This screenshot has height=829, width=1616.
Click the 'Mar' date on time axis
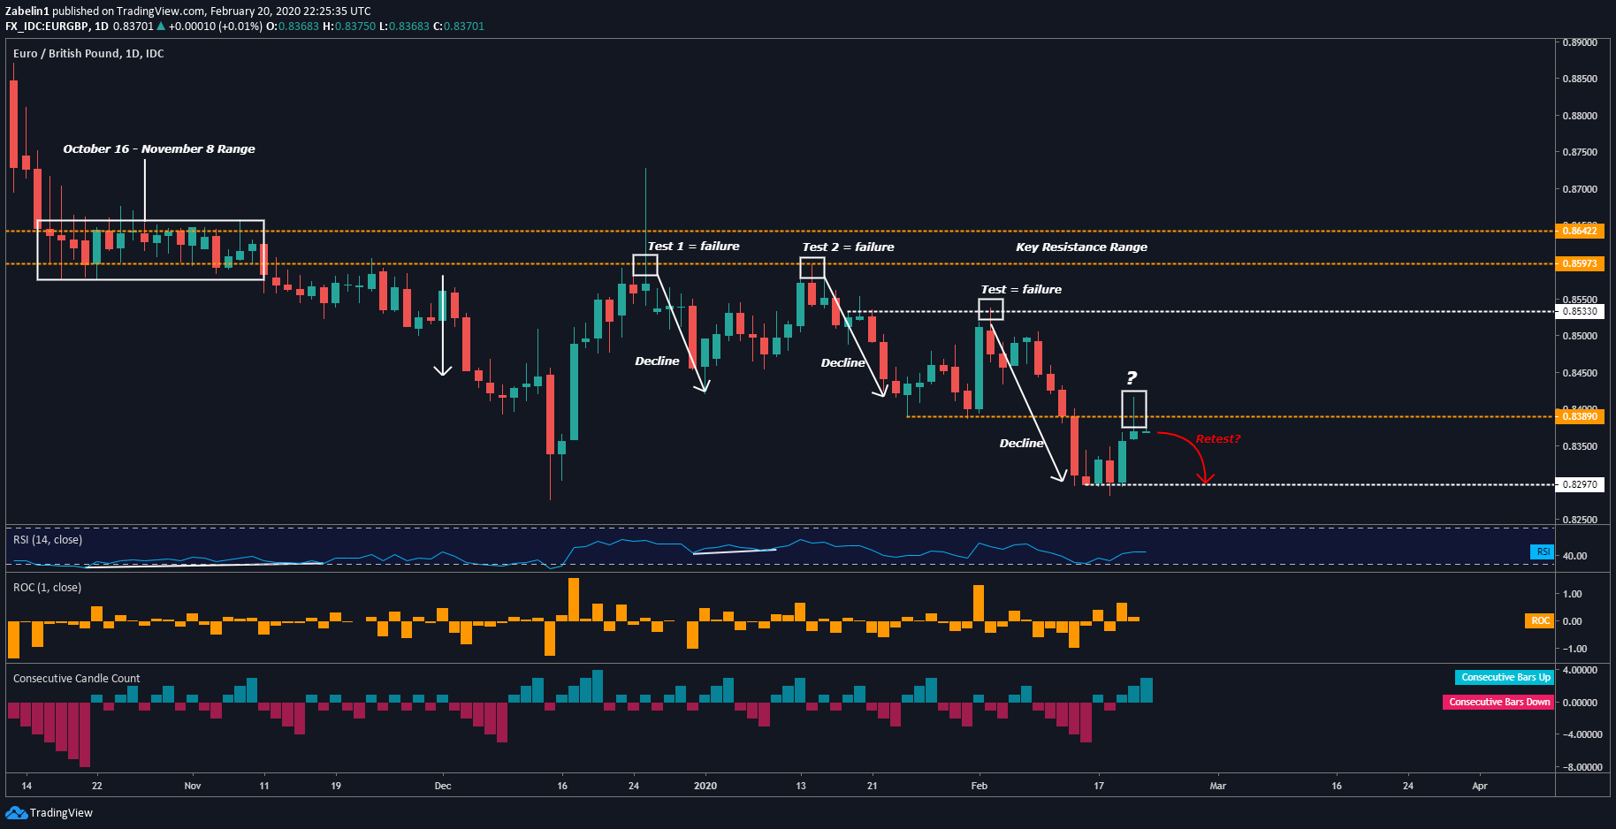1218,786
